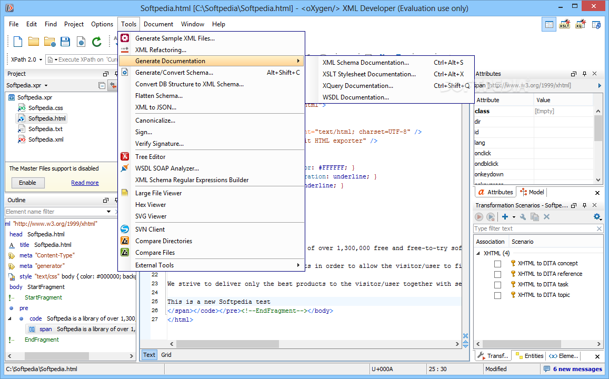The image size is (609, 379).
Task: Click the Save floppy disk icon
Action: click(x=65, y=42)
